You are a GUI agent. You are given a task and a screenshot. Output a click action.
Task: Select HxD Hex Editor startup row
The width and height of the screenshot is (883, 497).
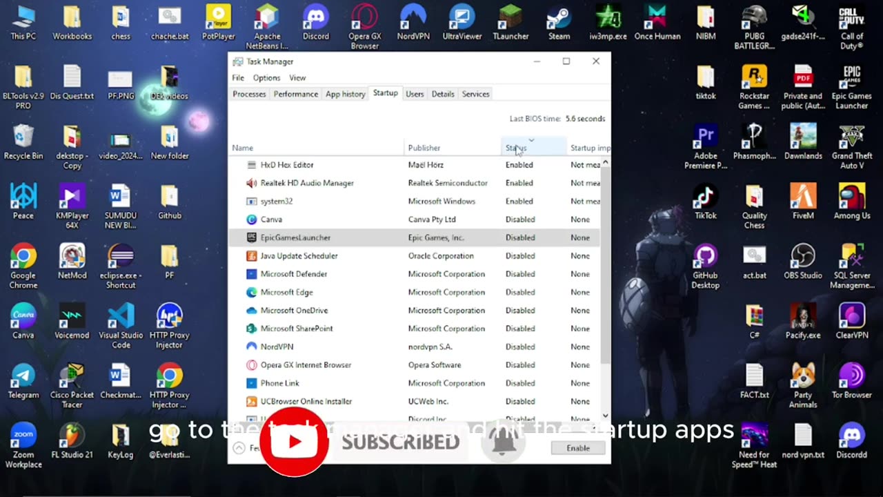click(x=415, y=165)
